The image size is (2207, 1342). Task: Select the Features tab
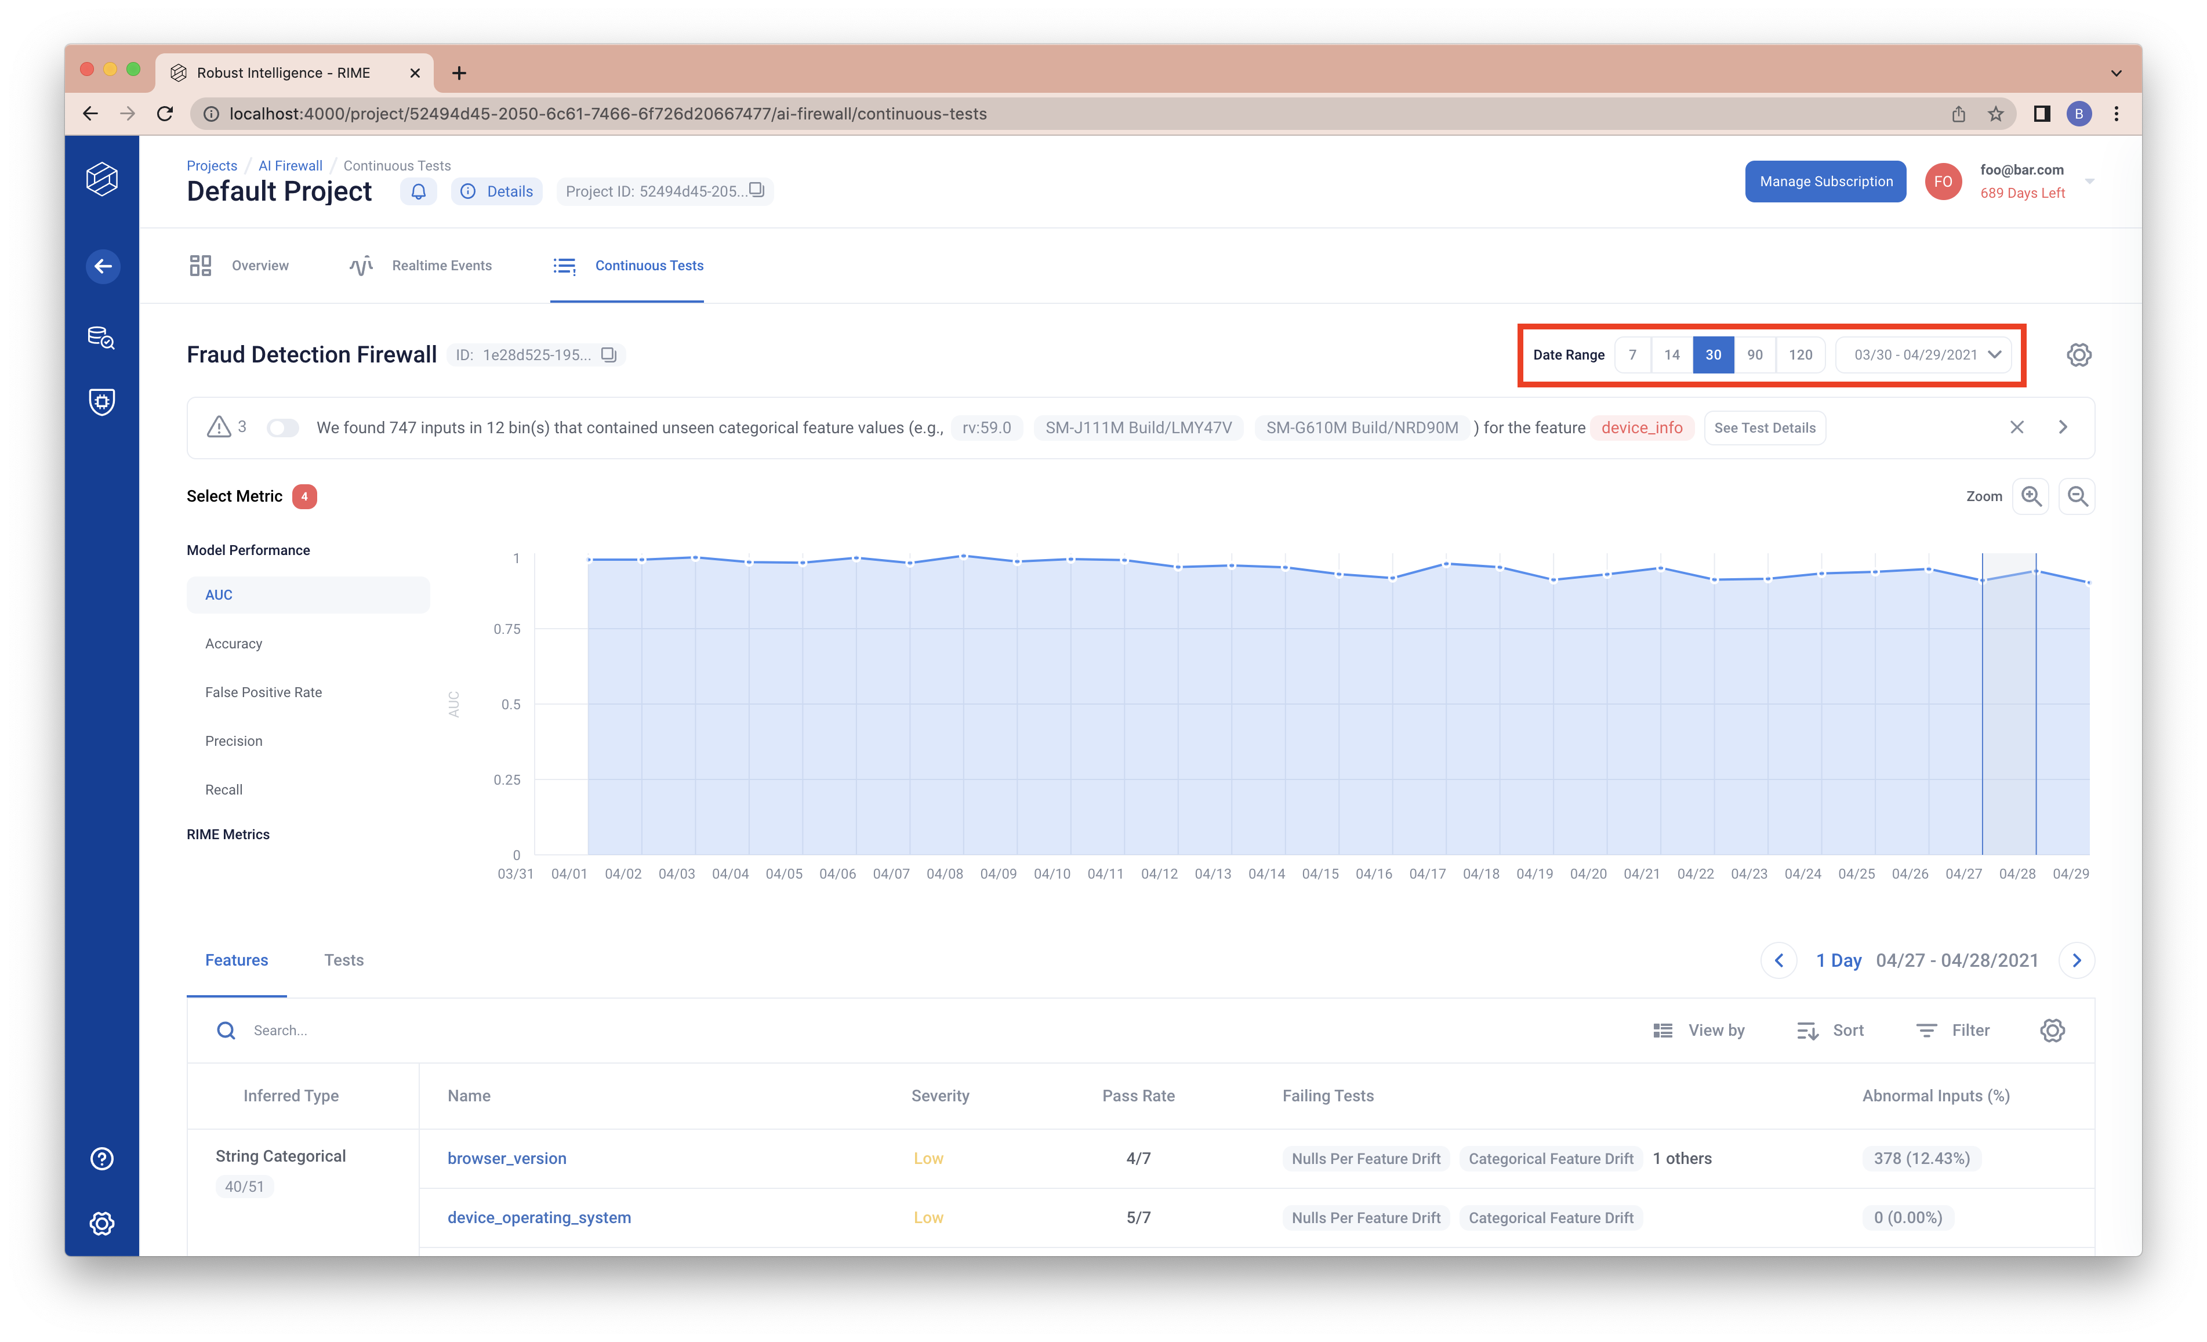coord(237,959)
